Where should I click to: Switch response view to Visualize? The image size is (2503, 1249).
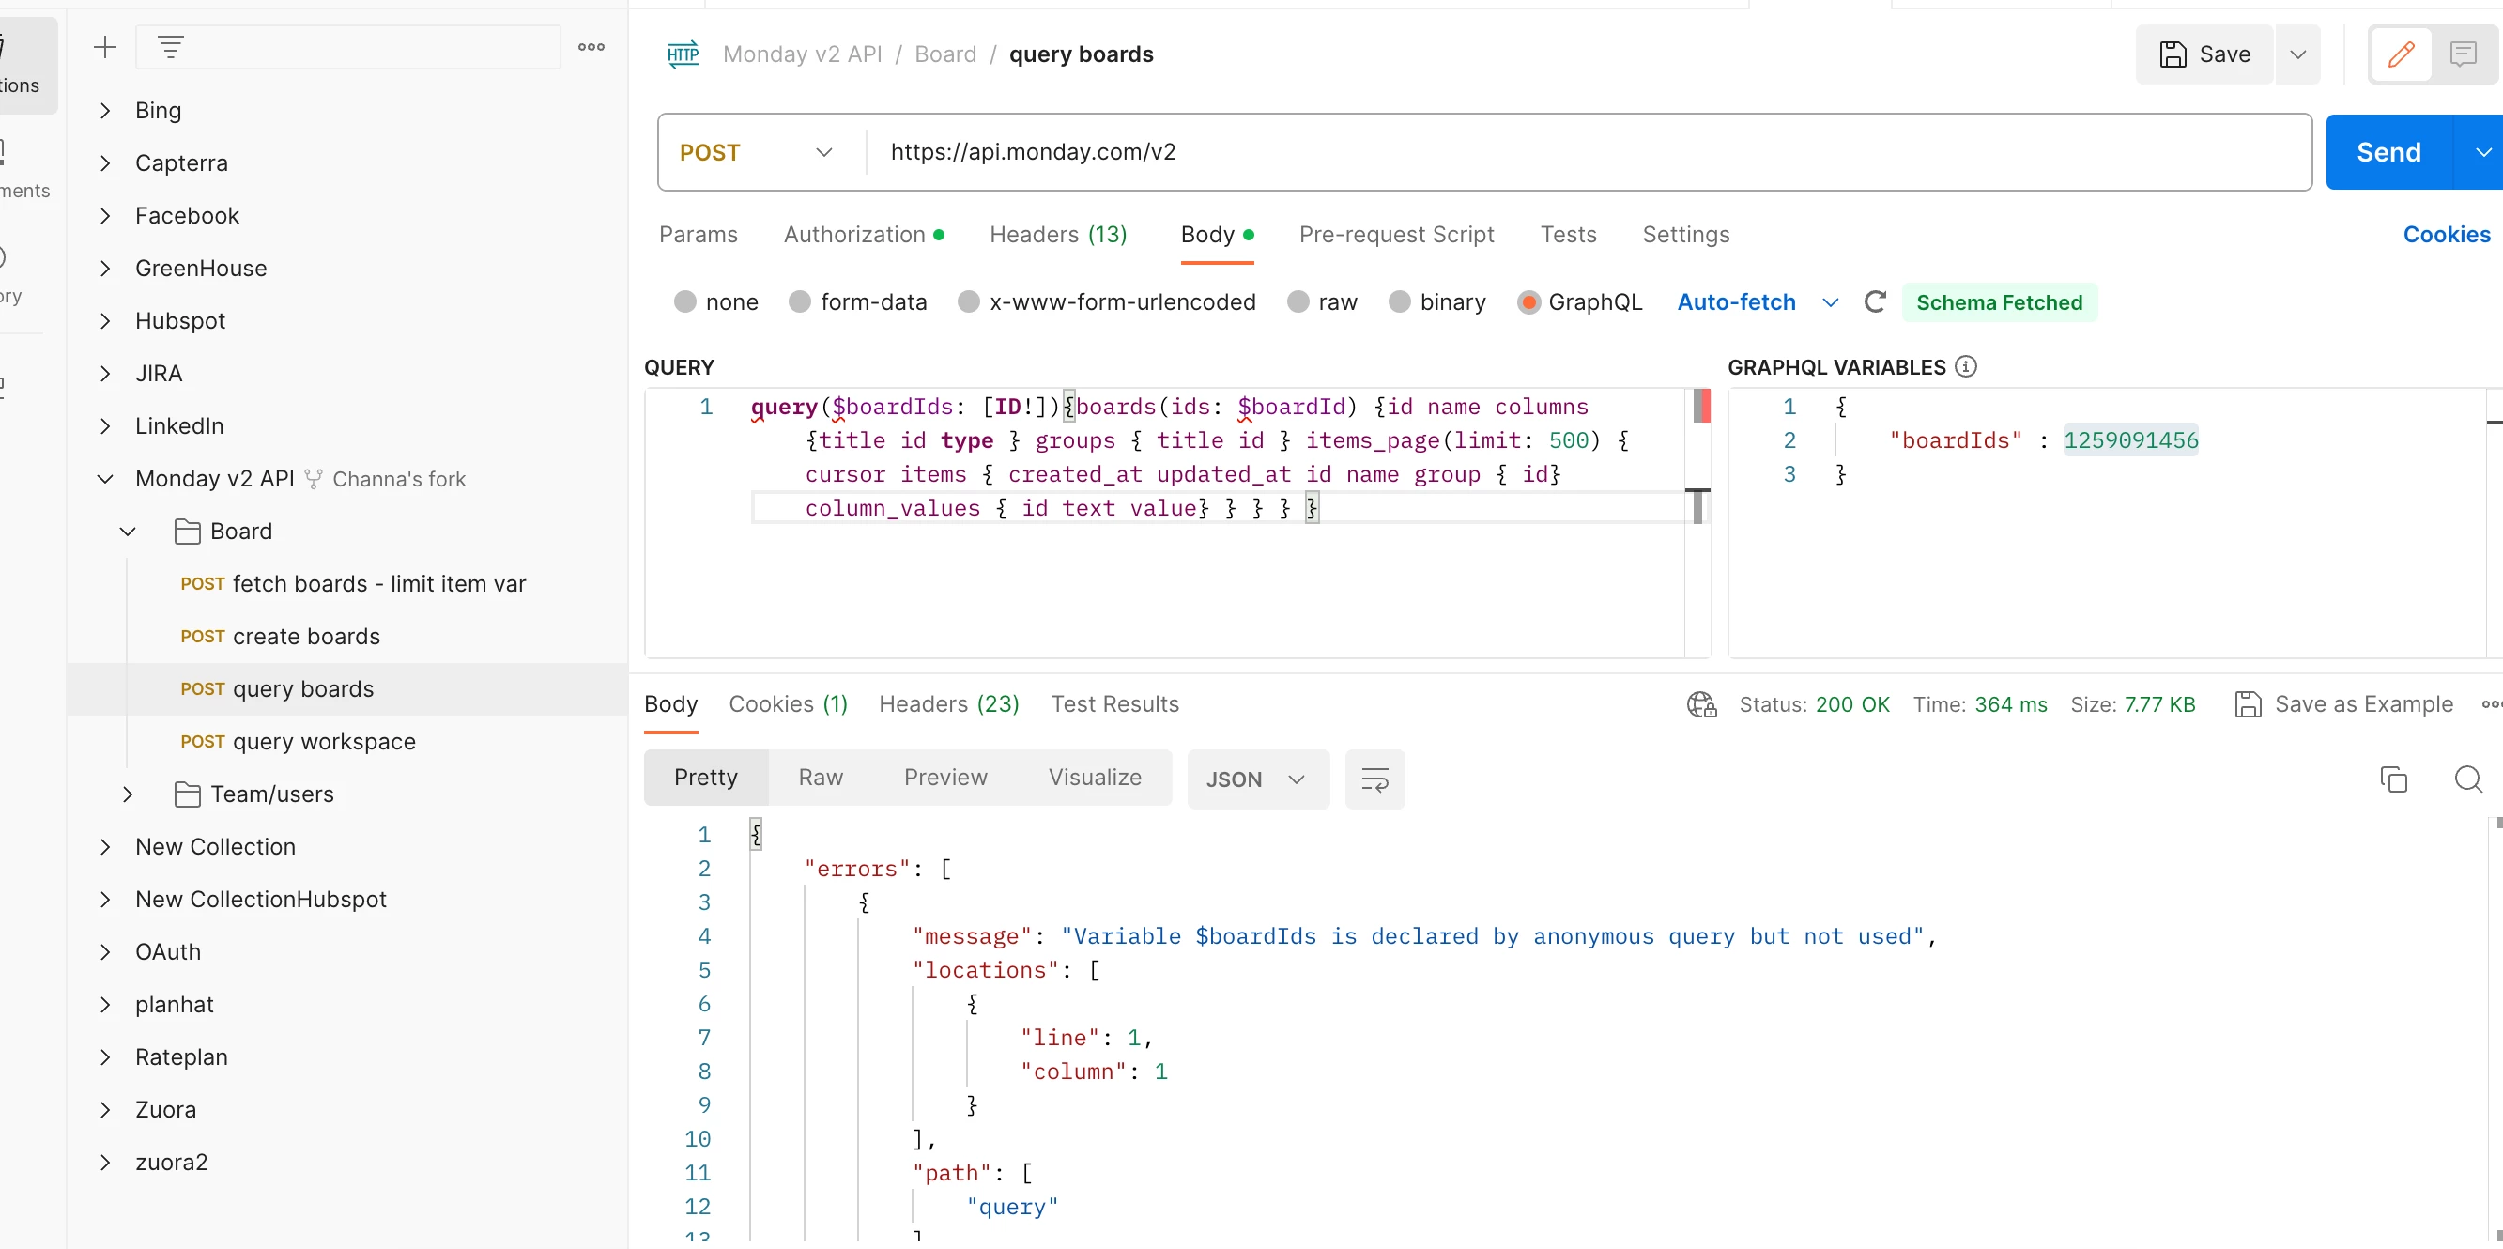click(x=1094, y=778)
